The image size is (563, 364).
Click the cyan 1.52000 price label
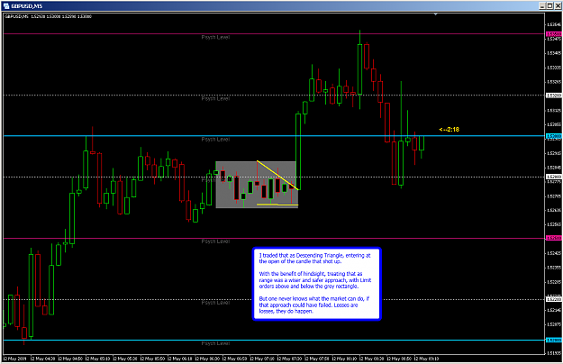(553, 340)
